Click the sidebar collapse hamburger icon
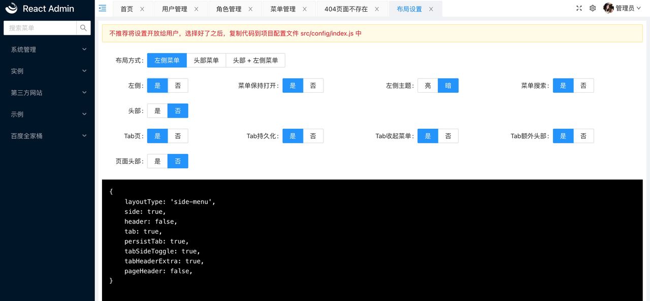Image resolution: width=650 pixels, height=301 pixels. pos(102,8)
